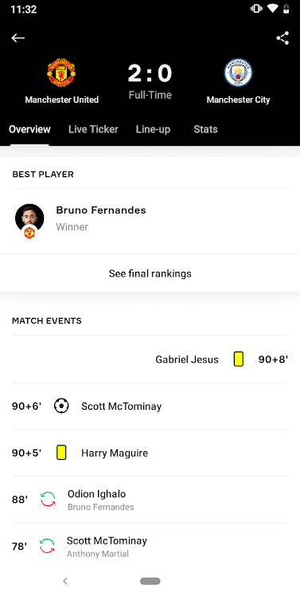Select Scott McTominay goal event row
This screenshot has width=300, height=601.
pos(150,406)
